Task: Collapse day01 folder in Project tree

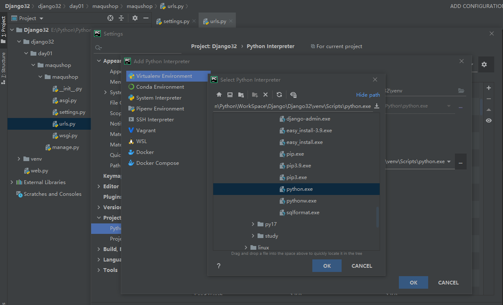Action: point(26,54)
